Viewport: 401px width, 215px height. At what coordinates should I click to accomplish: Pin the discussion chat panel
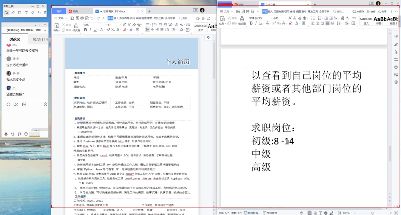click(x=36, y=25)
